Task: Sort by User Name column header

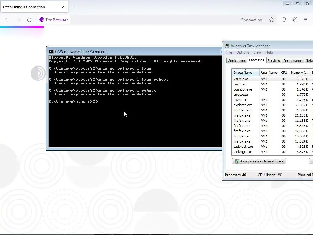Action: click(x=269, y=73)
